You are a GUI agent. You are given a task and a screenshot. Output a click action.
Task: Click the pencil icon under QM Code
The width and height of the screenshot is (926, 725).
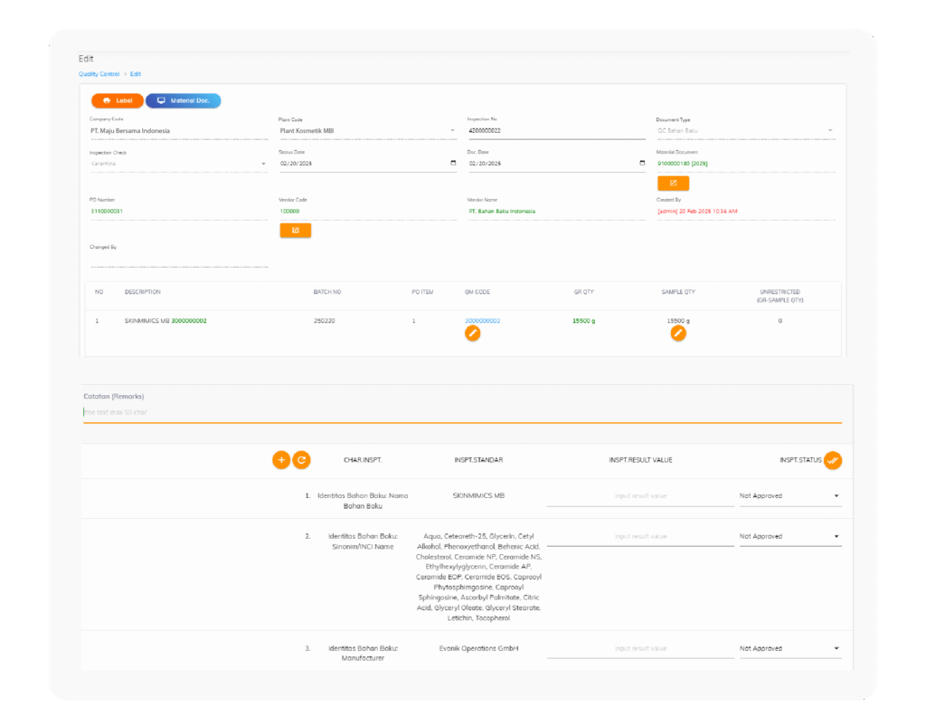(x=472, y=334)
